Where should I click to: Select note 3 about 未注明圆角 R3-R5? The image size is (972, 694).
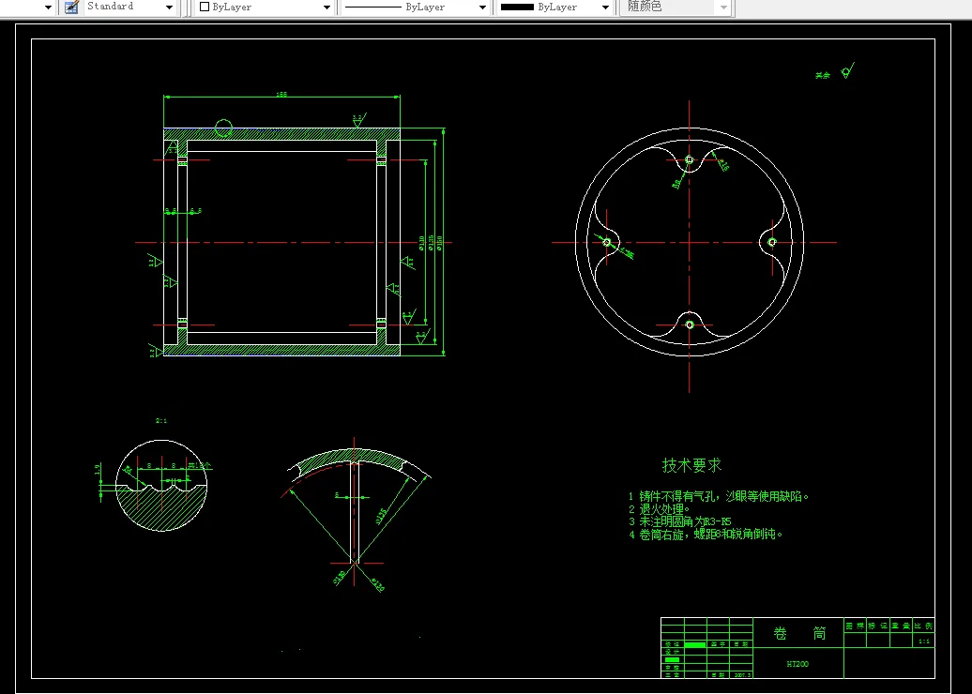[x=680, y=521]
